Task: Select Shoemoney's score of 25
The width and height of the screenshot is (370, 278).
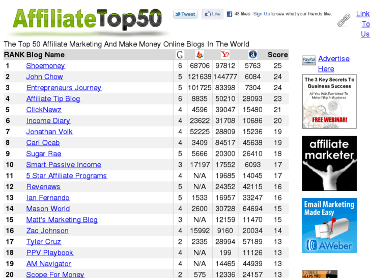Action: click(x=278, y=66)
